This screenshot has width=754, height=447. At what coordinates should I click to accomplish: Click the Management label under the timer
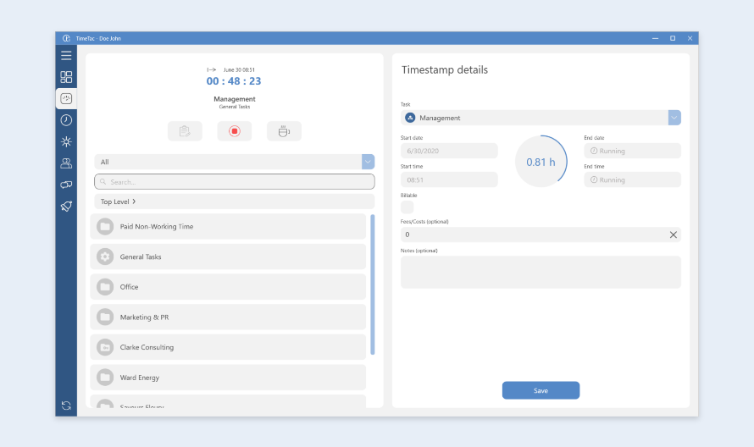[x=235, y=99]
